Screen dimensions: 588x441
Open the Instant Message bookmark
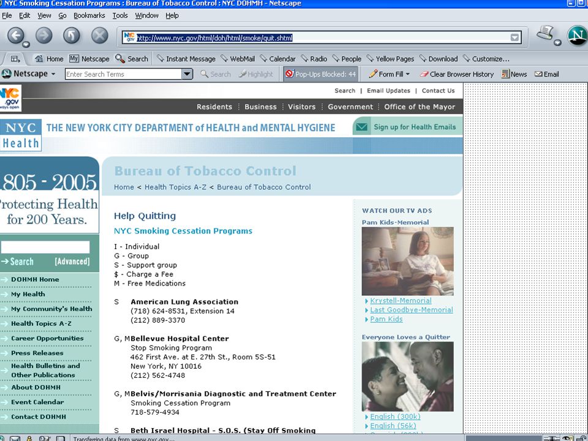186,59
